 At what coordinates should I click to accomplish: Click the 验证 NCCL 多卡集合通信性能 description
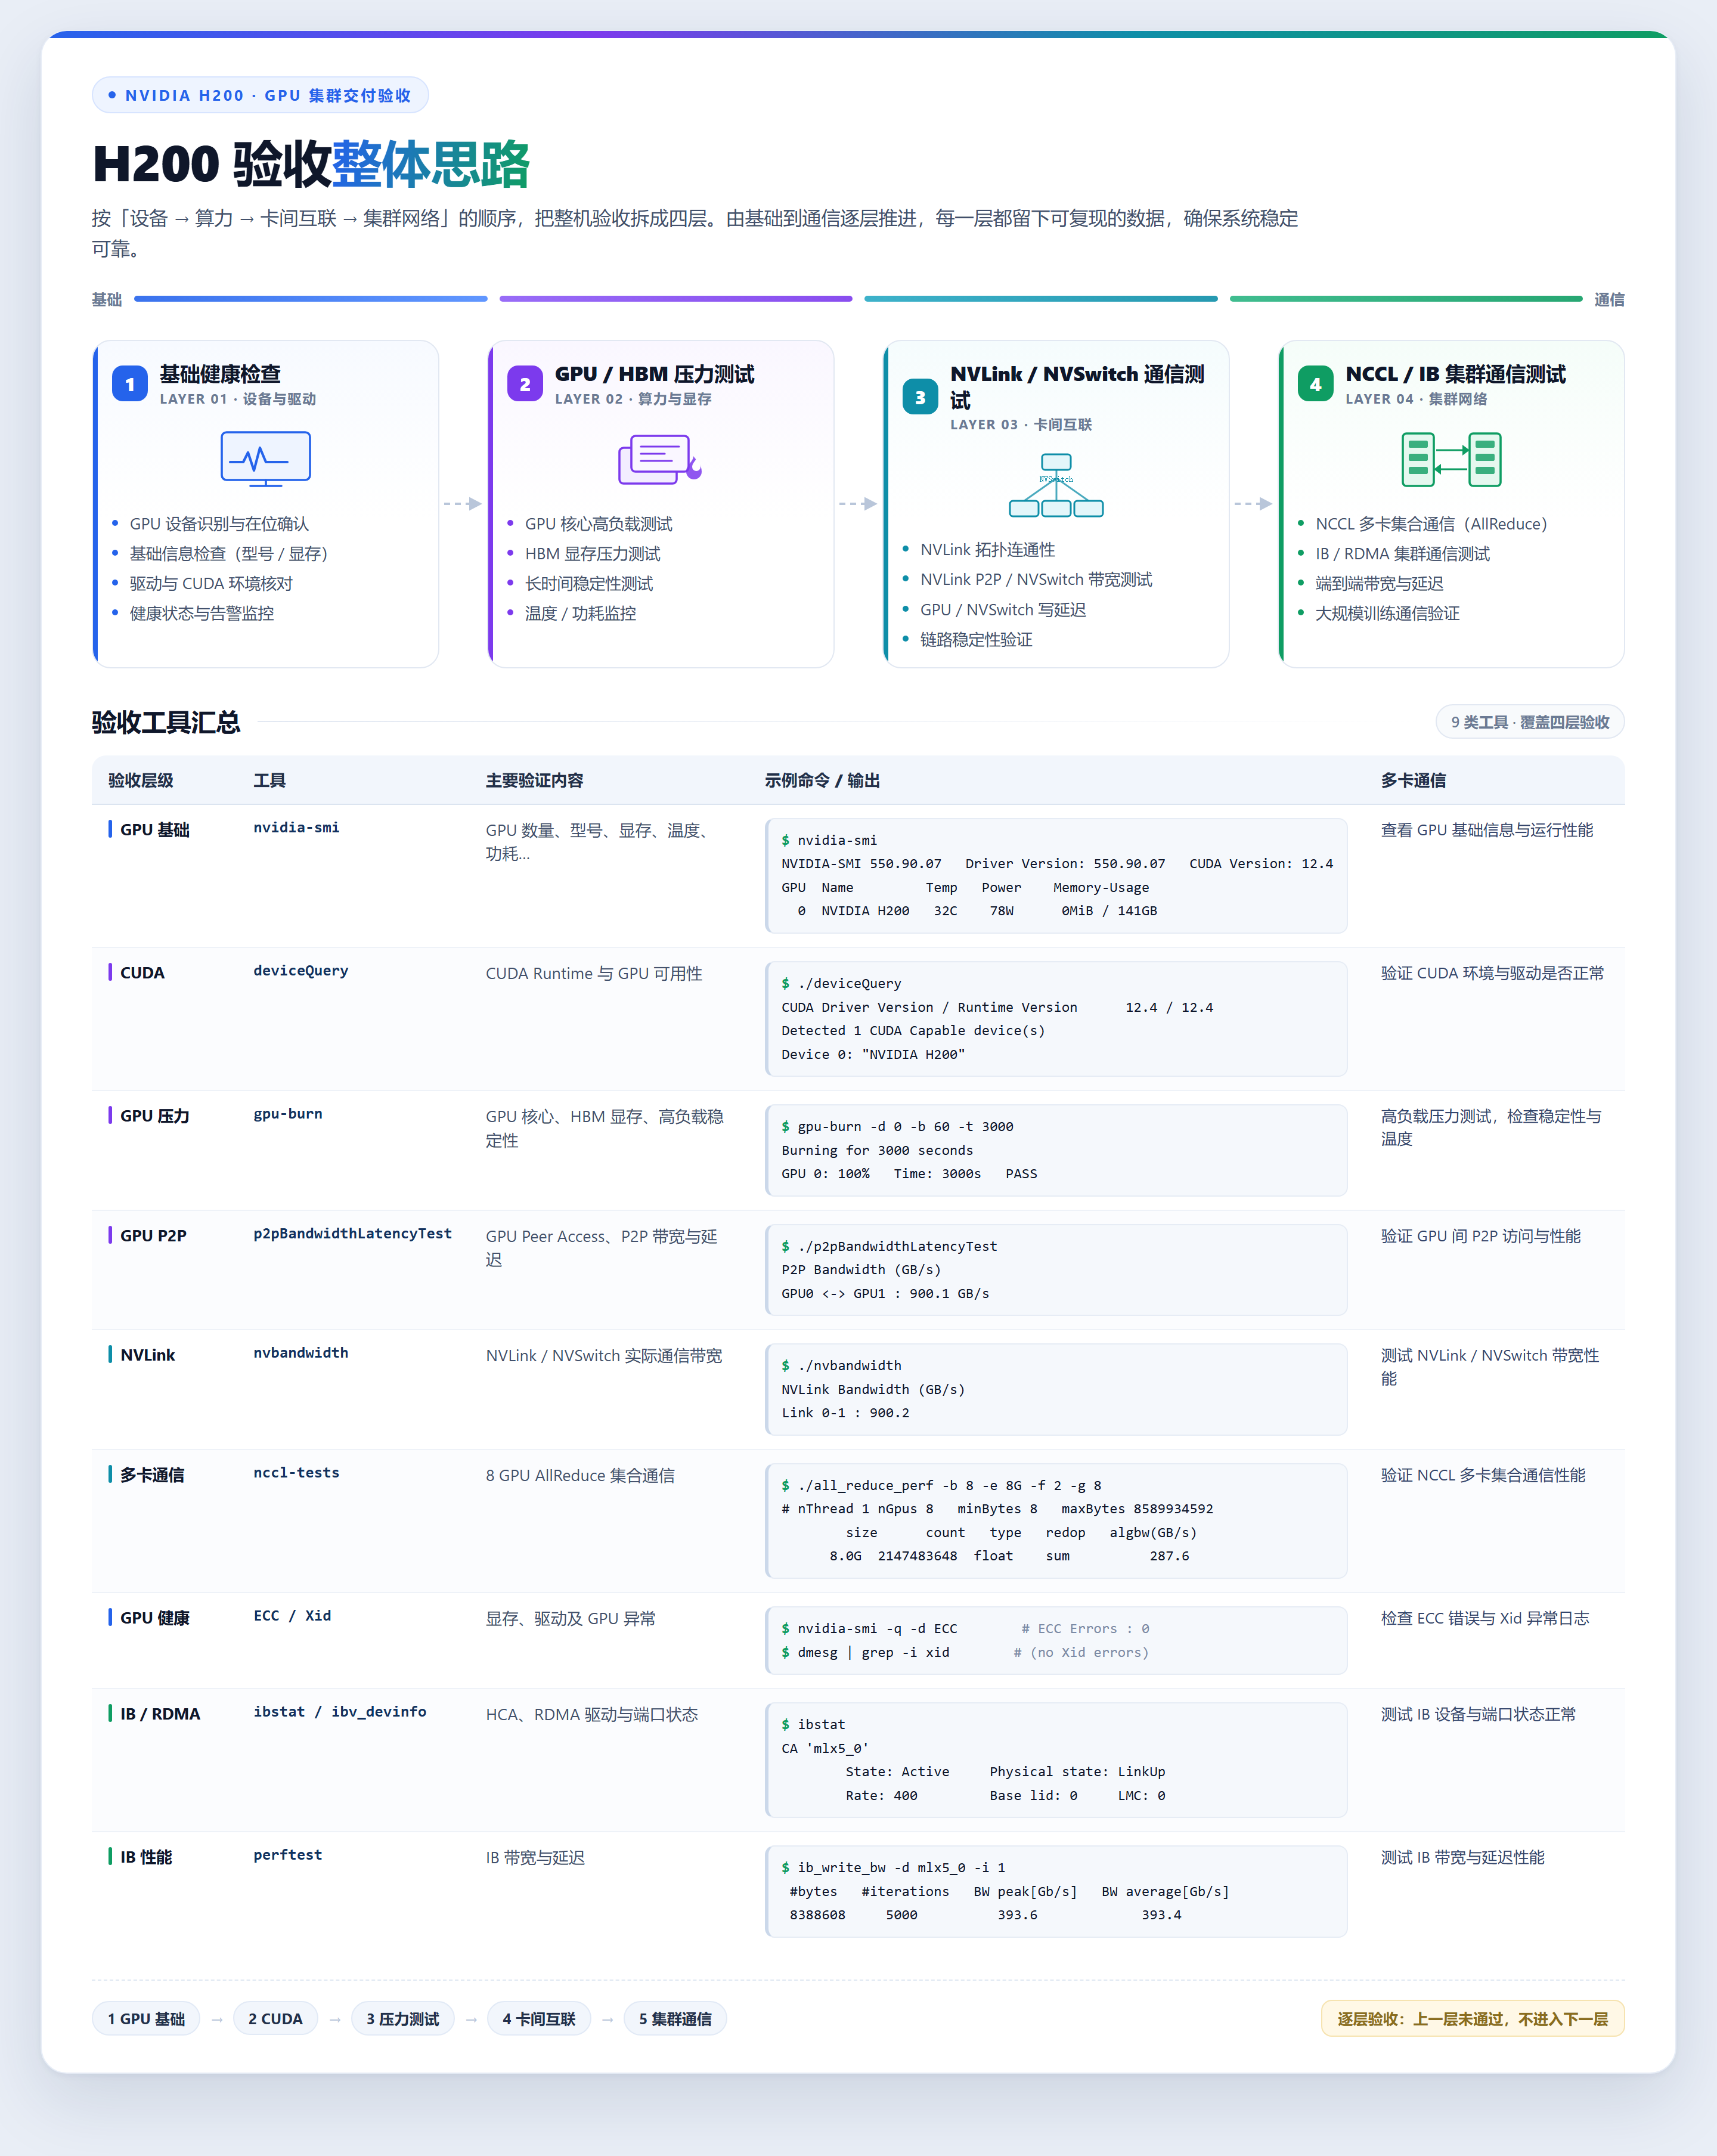1483,1475
